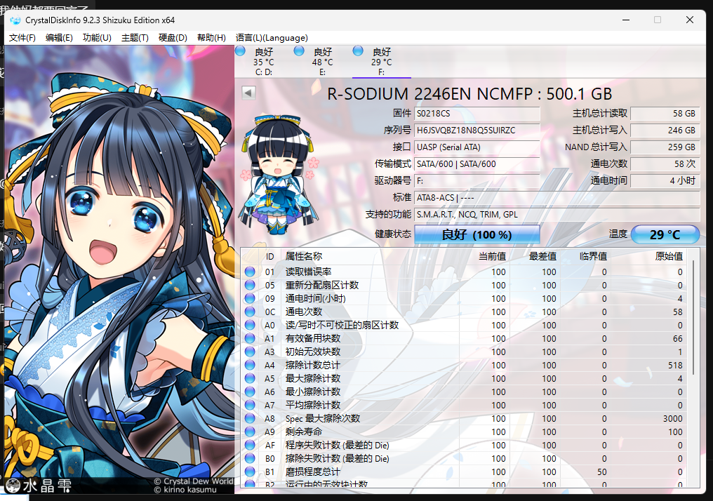
Task: Click the status icon for AF 程序失败计数
Action: [250, 445]
